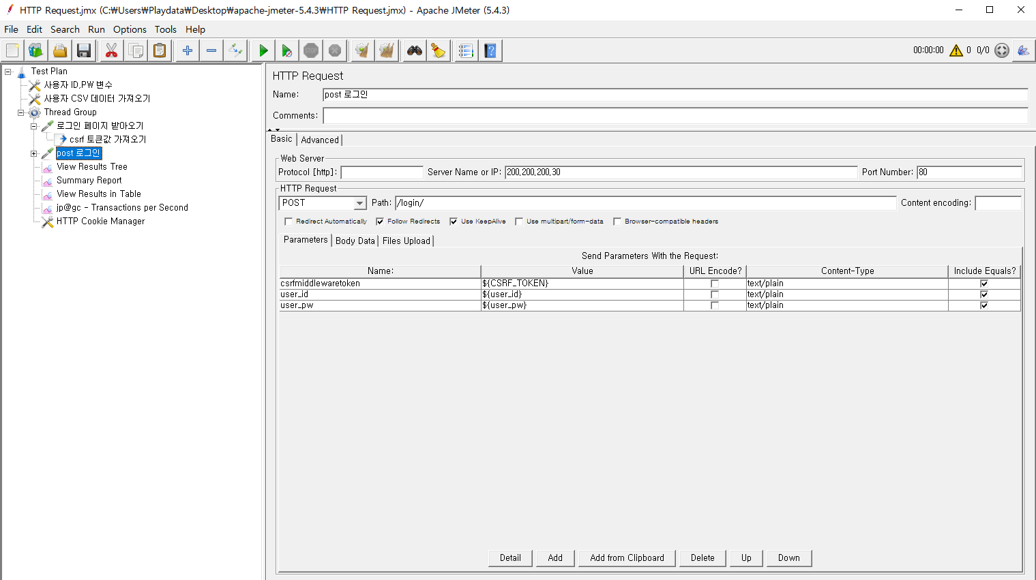1036x580 pixels.
Task: Collapse the 로그인 페이지 받아오기 node
Action: pos(34,126)
